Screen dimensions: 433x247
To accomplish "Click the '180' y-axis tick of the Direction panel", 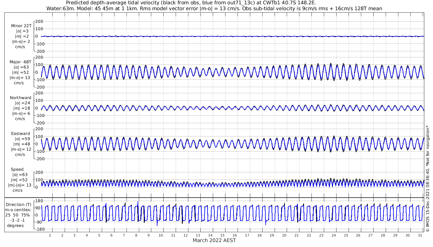I will point(39,201).
